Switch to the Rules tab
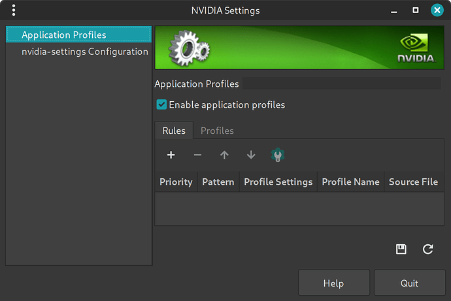The image size is (451, 301). click(x=174, y=131)
